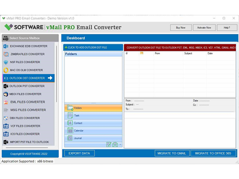Click the attachment paperclip column header
The width and height of the screenshot is (239, 179).
coord(127,53)
